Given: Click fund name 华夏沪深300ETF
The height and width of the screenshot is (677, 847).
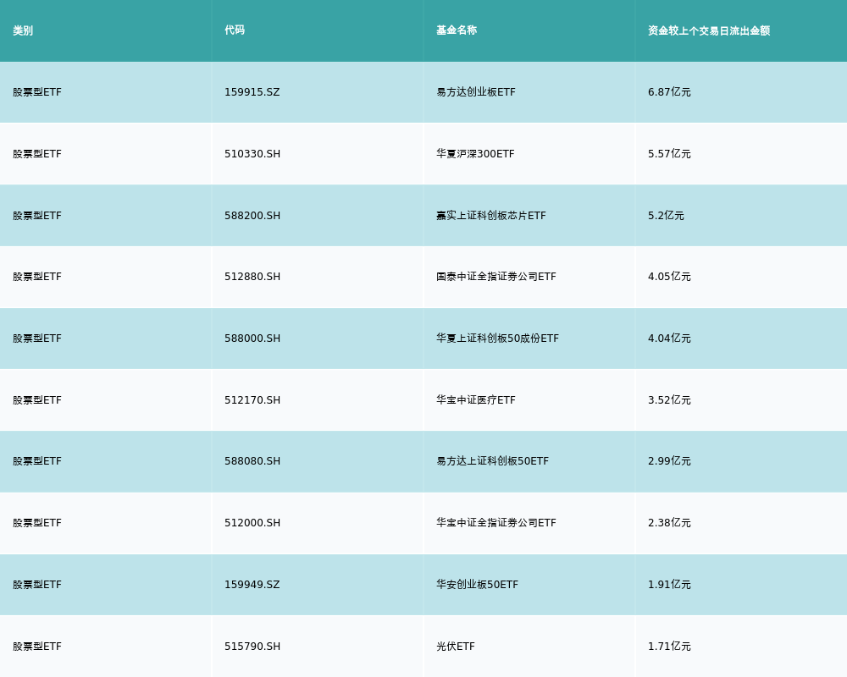Looking at the screenshot, I should tap(475, 154).
